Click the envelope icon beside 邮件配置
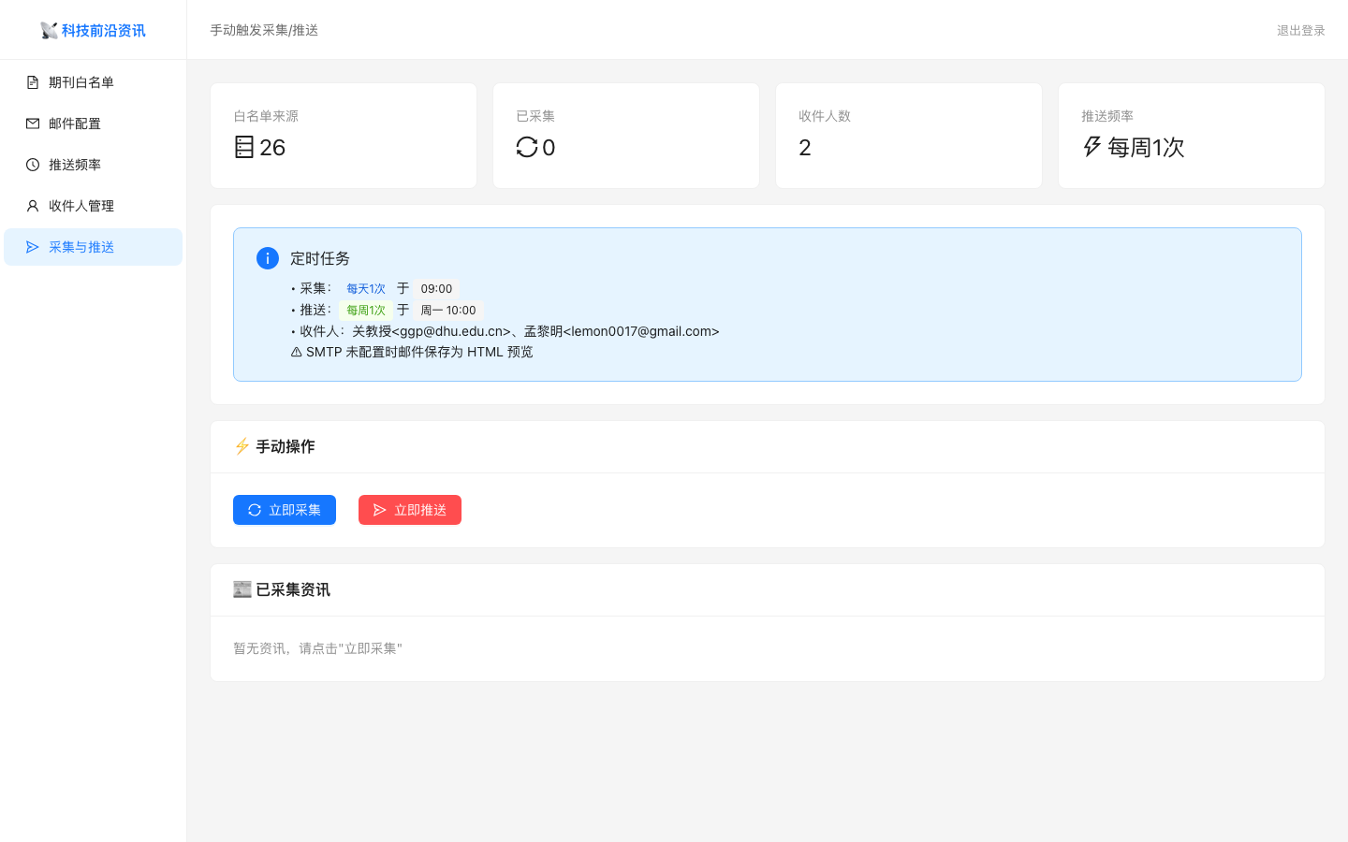Viewport: 1348px width, 842px height. tap(33, 123)
